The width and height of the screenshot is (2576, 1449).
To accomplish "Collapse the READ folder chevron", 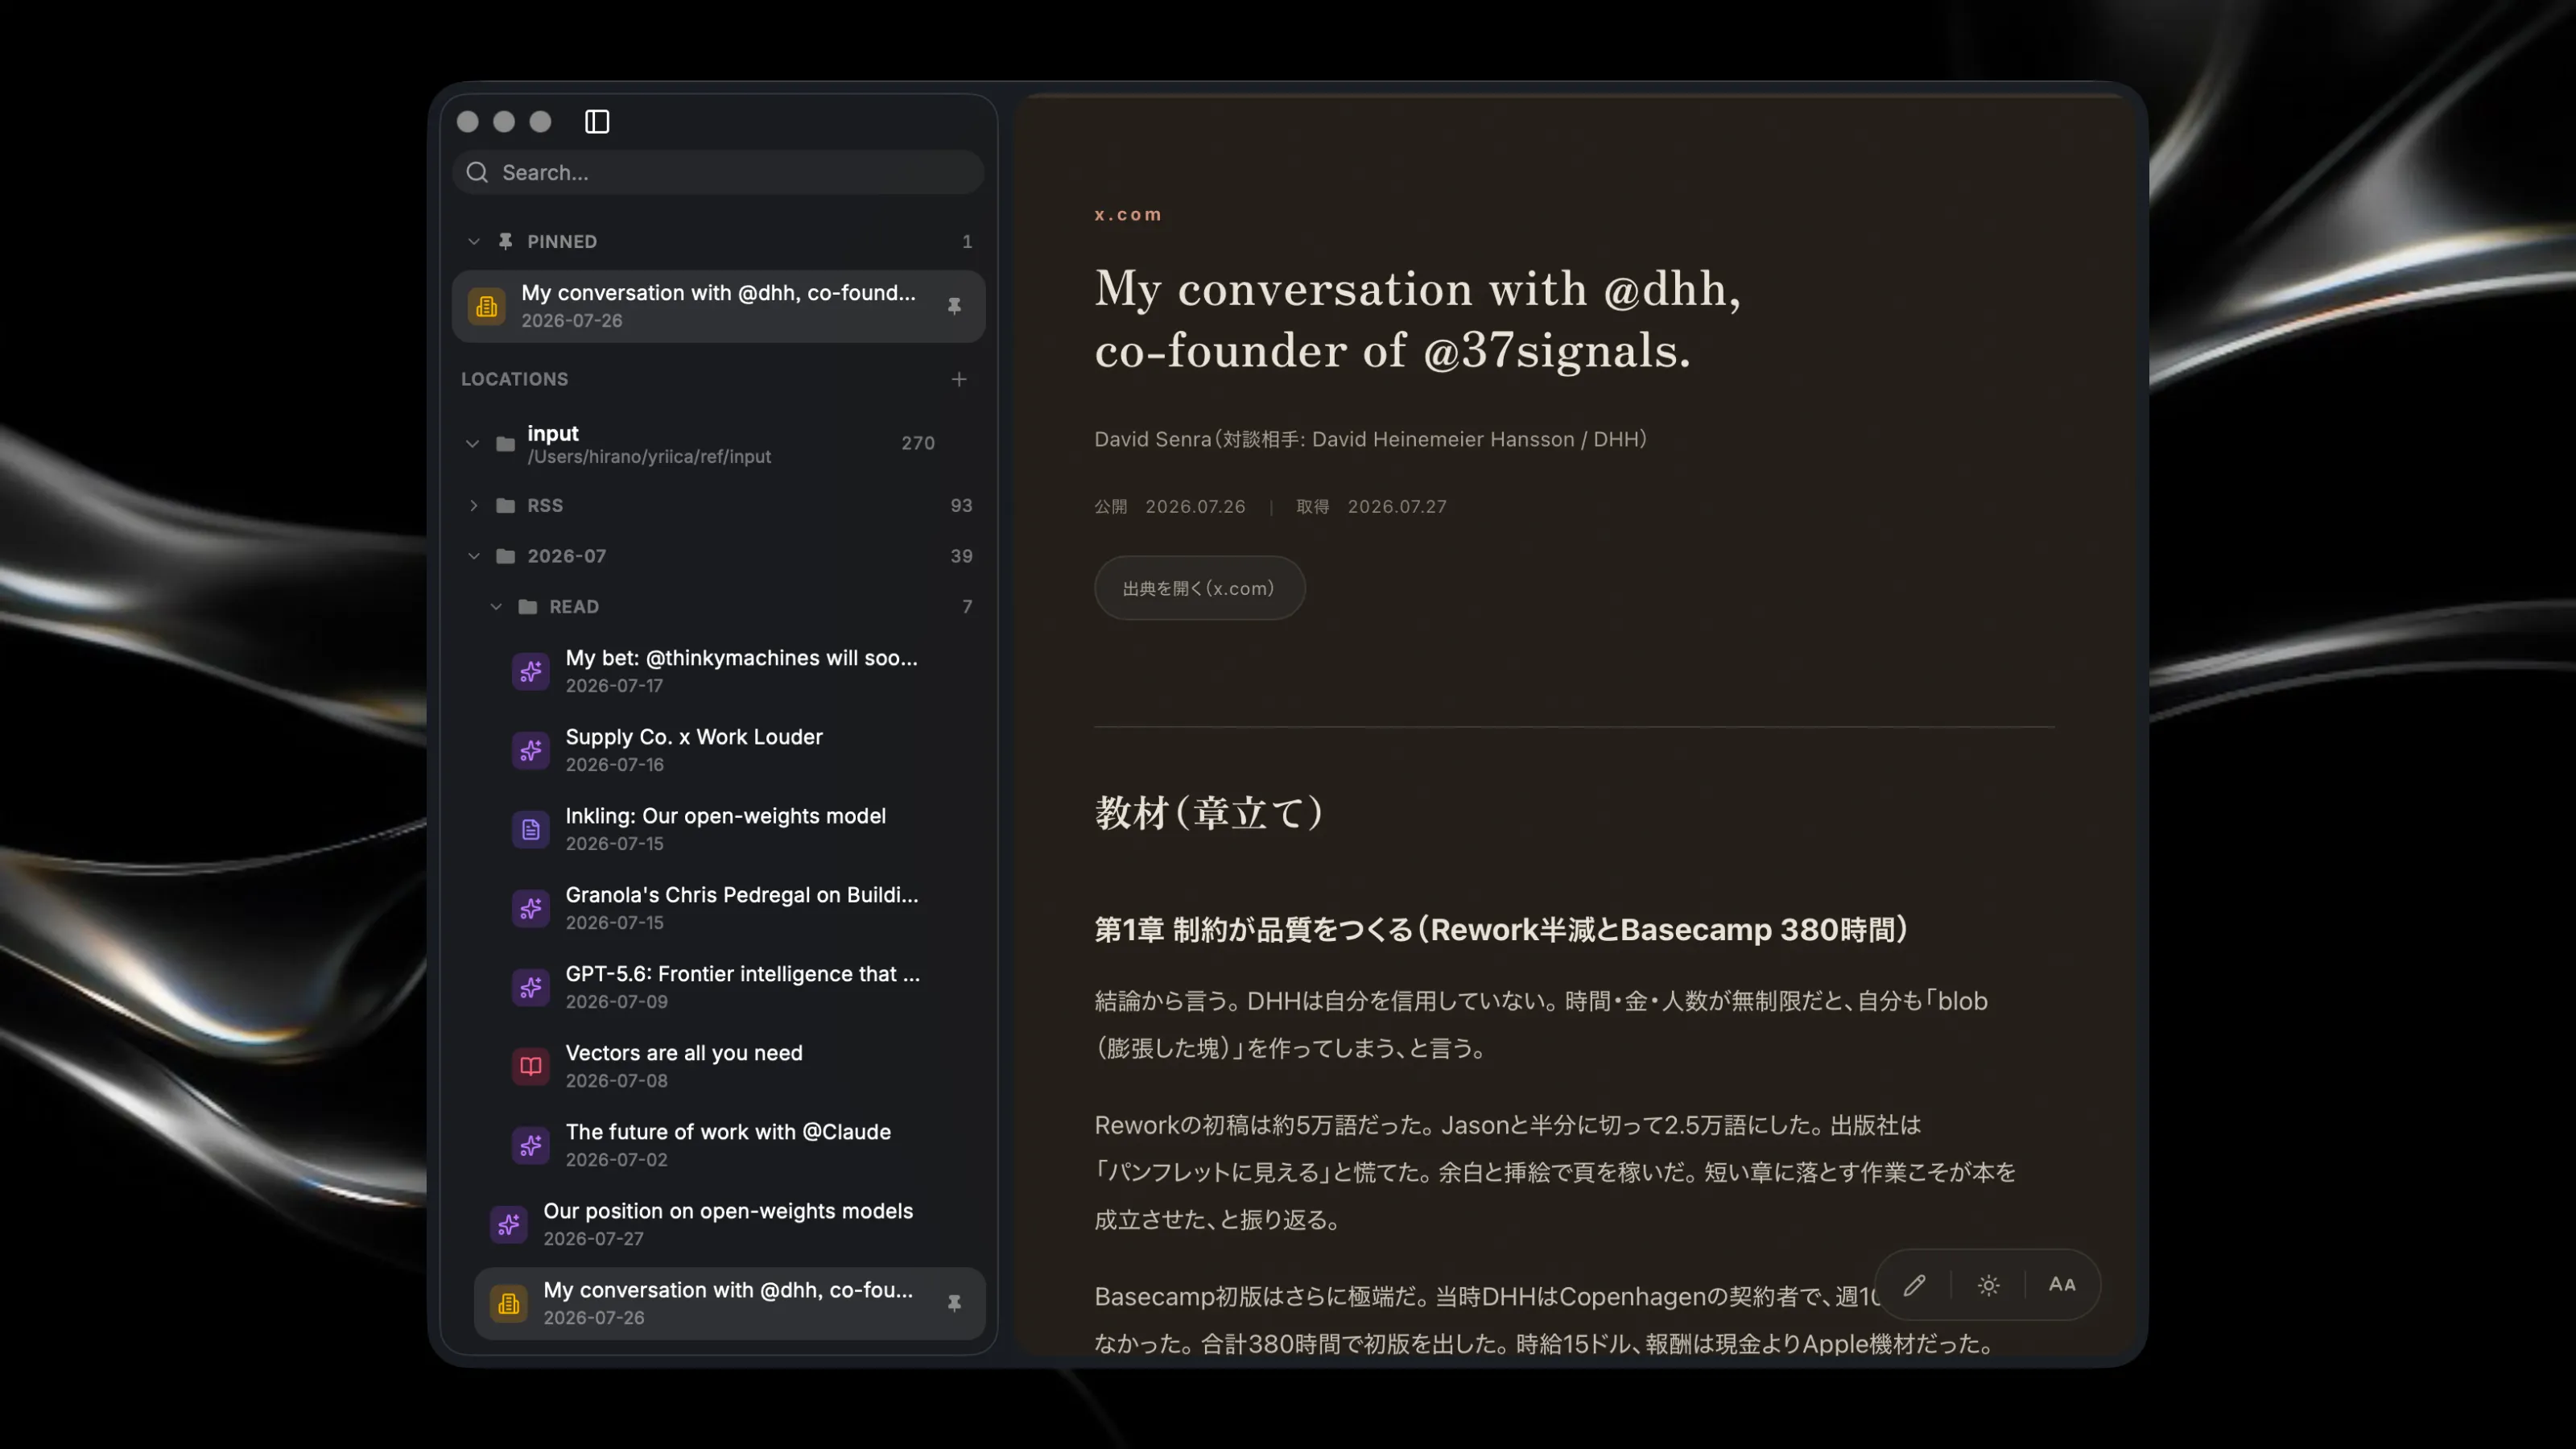I will click(x=496, y=607).
